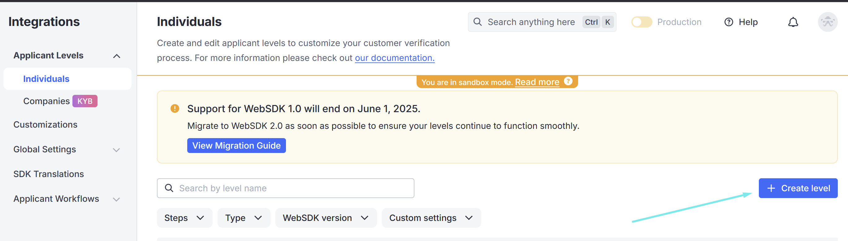Open the user avatar profile menu
848x241 pixels.
(827, 22)
